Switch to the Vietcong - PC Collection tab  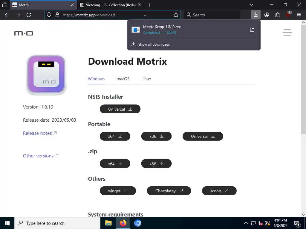pos(111,5)
